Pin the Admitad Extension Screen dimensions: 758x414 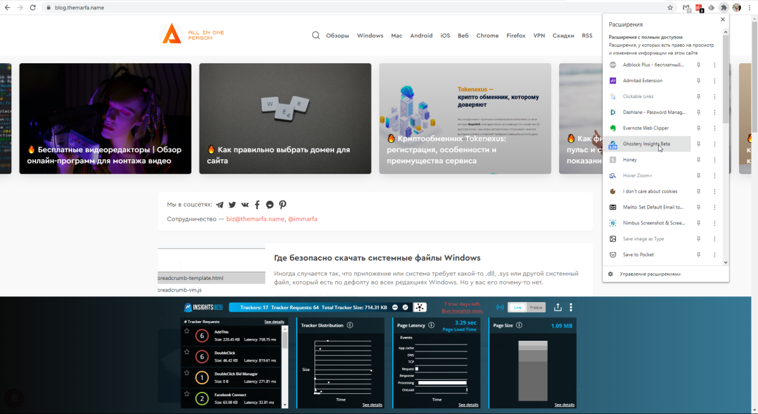point(699,81)
